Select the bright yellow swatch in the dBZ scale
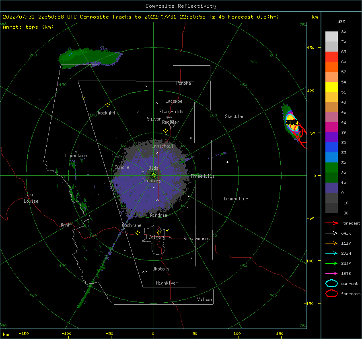362x339 pixels. [x=331, y=87]
